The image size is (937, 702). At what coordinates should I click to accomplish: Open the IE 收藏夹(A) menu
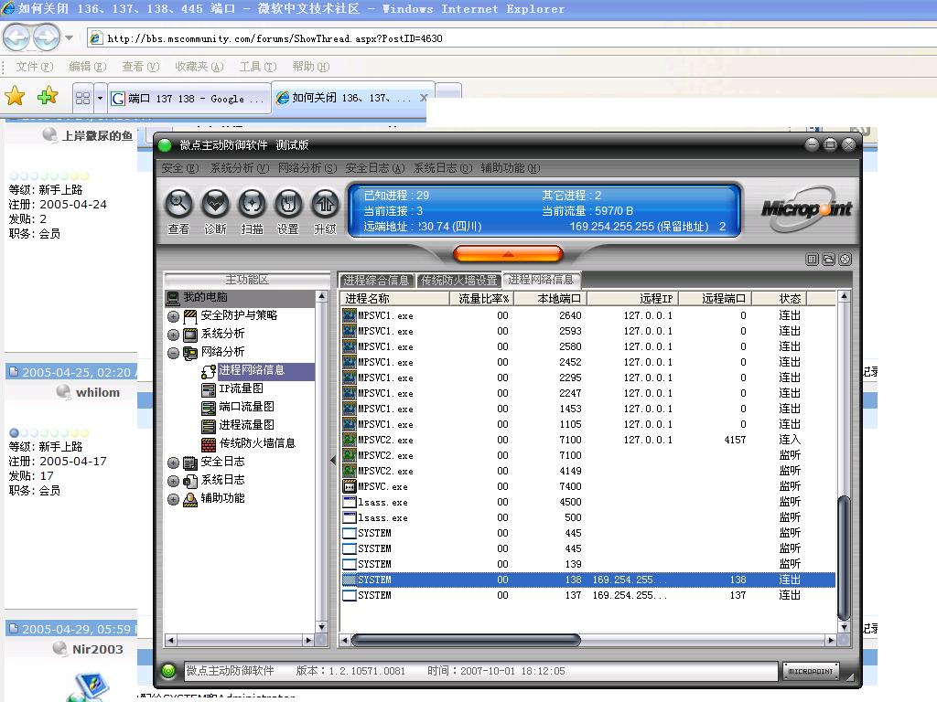pyautogui.click(x=199, y=66)
